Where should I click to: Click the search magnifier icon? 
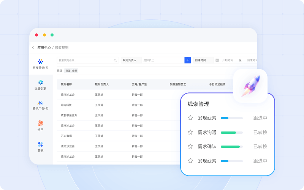tap(115, 60)
